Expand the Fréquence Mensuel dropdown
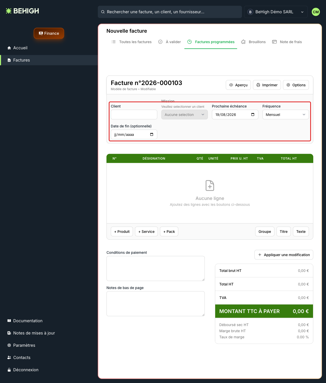This screenshot has width=326, height=383. click(x=286, y=115)
